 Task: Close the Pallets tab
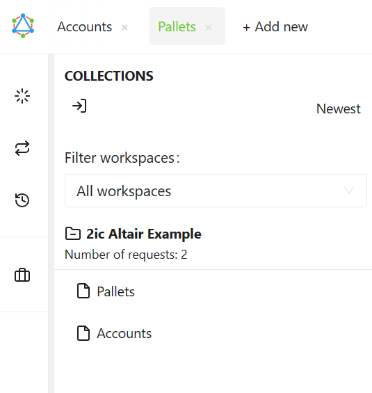click(209, 27)
